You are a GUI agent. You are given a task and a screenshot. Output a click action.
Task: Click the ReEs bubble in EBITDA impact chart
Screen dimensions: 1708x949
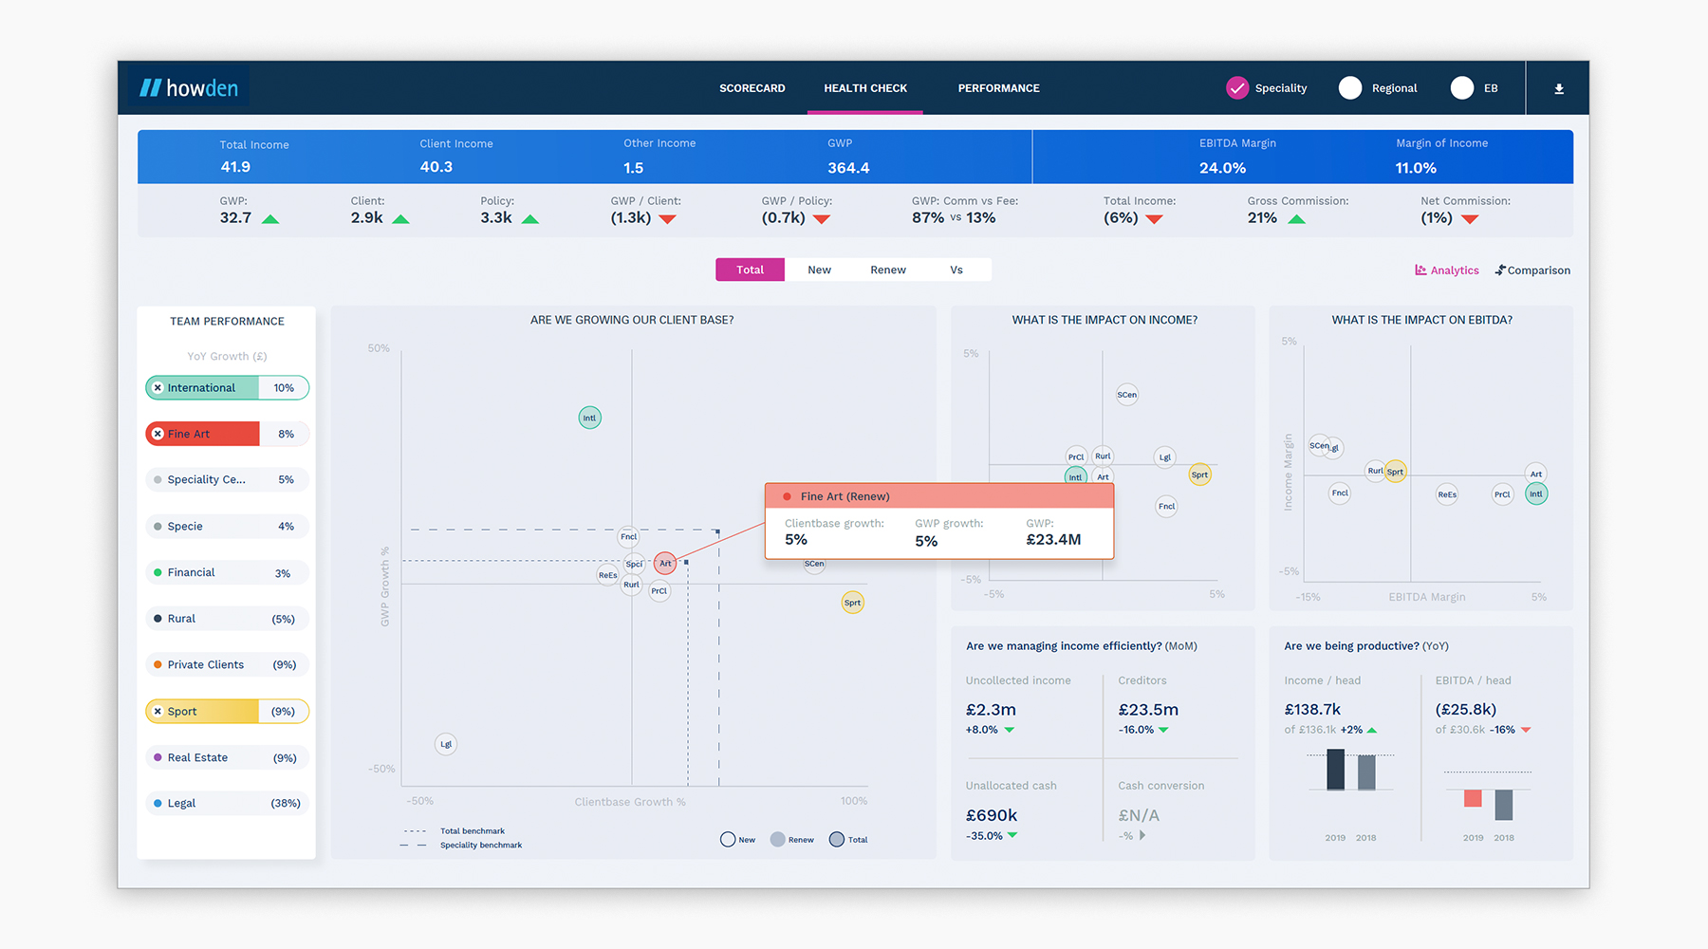point(1447,494)
